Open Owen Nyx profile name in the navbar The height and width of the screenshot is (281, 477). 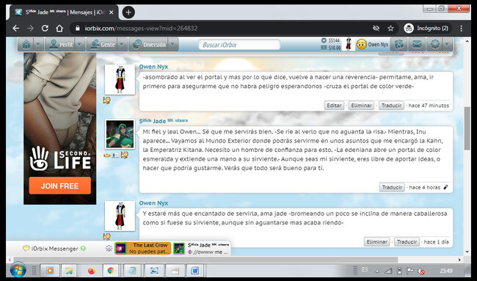[378, 45]
